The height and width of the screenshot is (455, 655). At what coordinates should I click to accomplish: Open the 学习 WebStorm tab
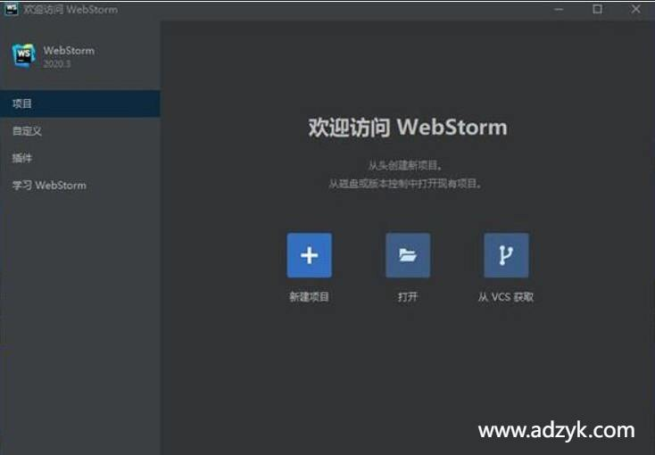pyautogui.click(x=80, y=185)
